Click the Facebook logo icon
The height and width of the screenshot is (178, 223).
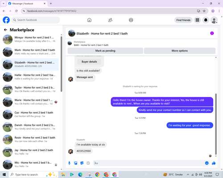click(6, 20)
